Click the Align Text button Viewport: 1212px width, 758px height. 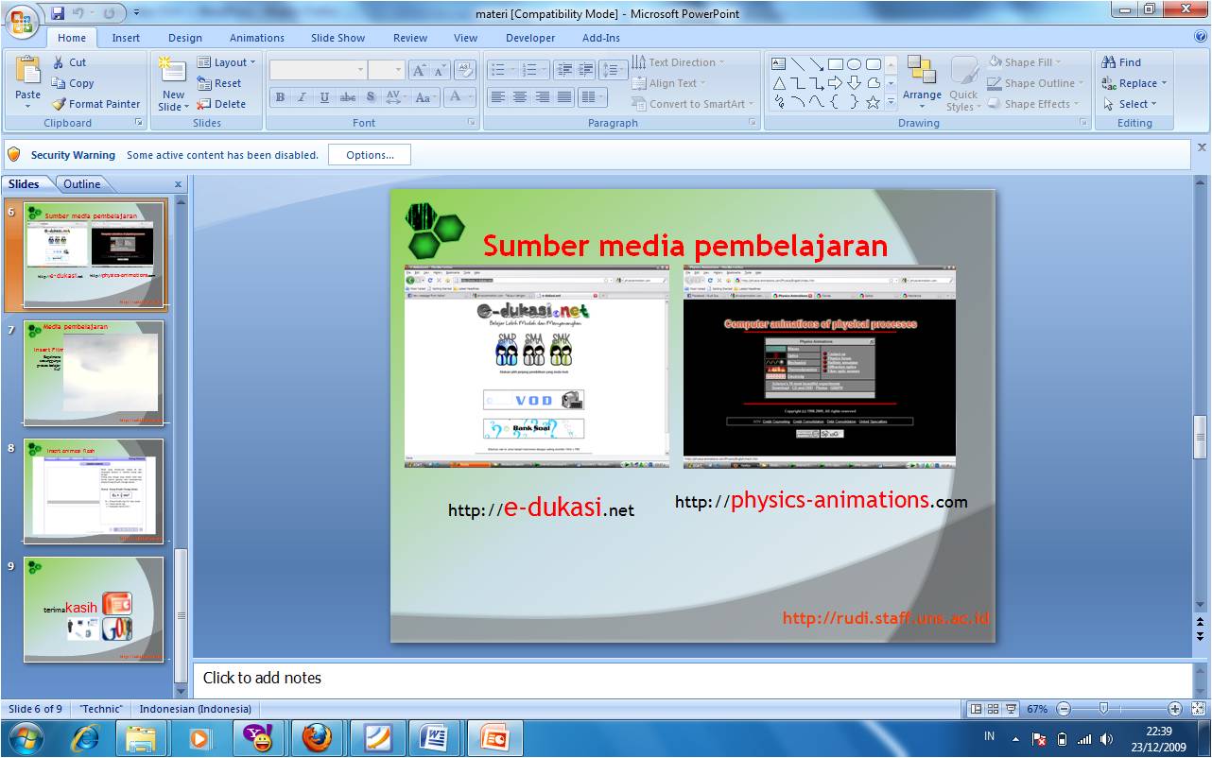668,83
